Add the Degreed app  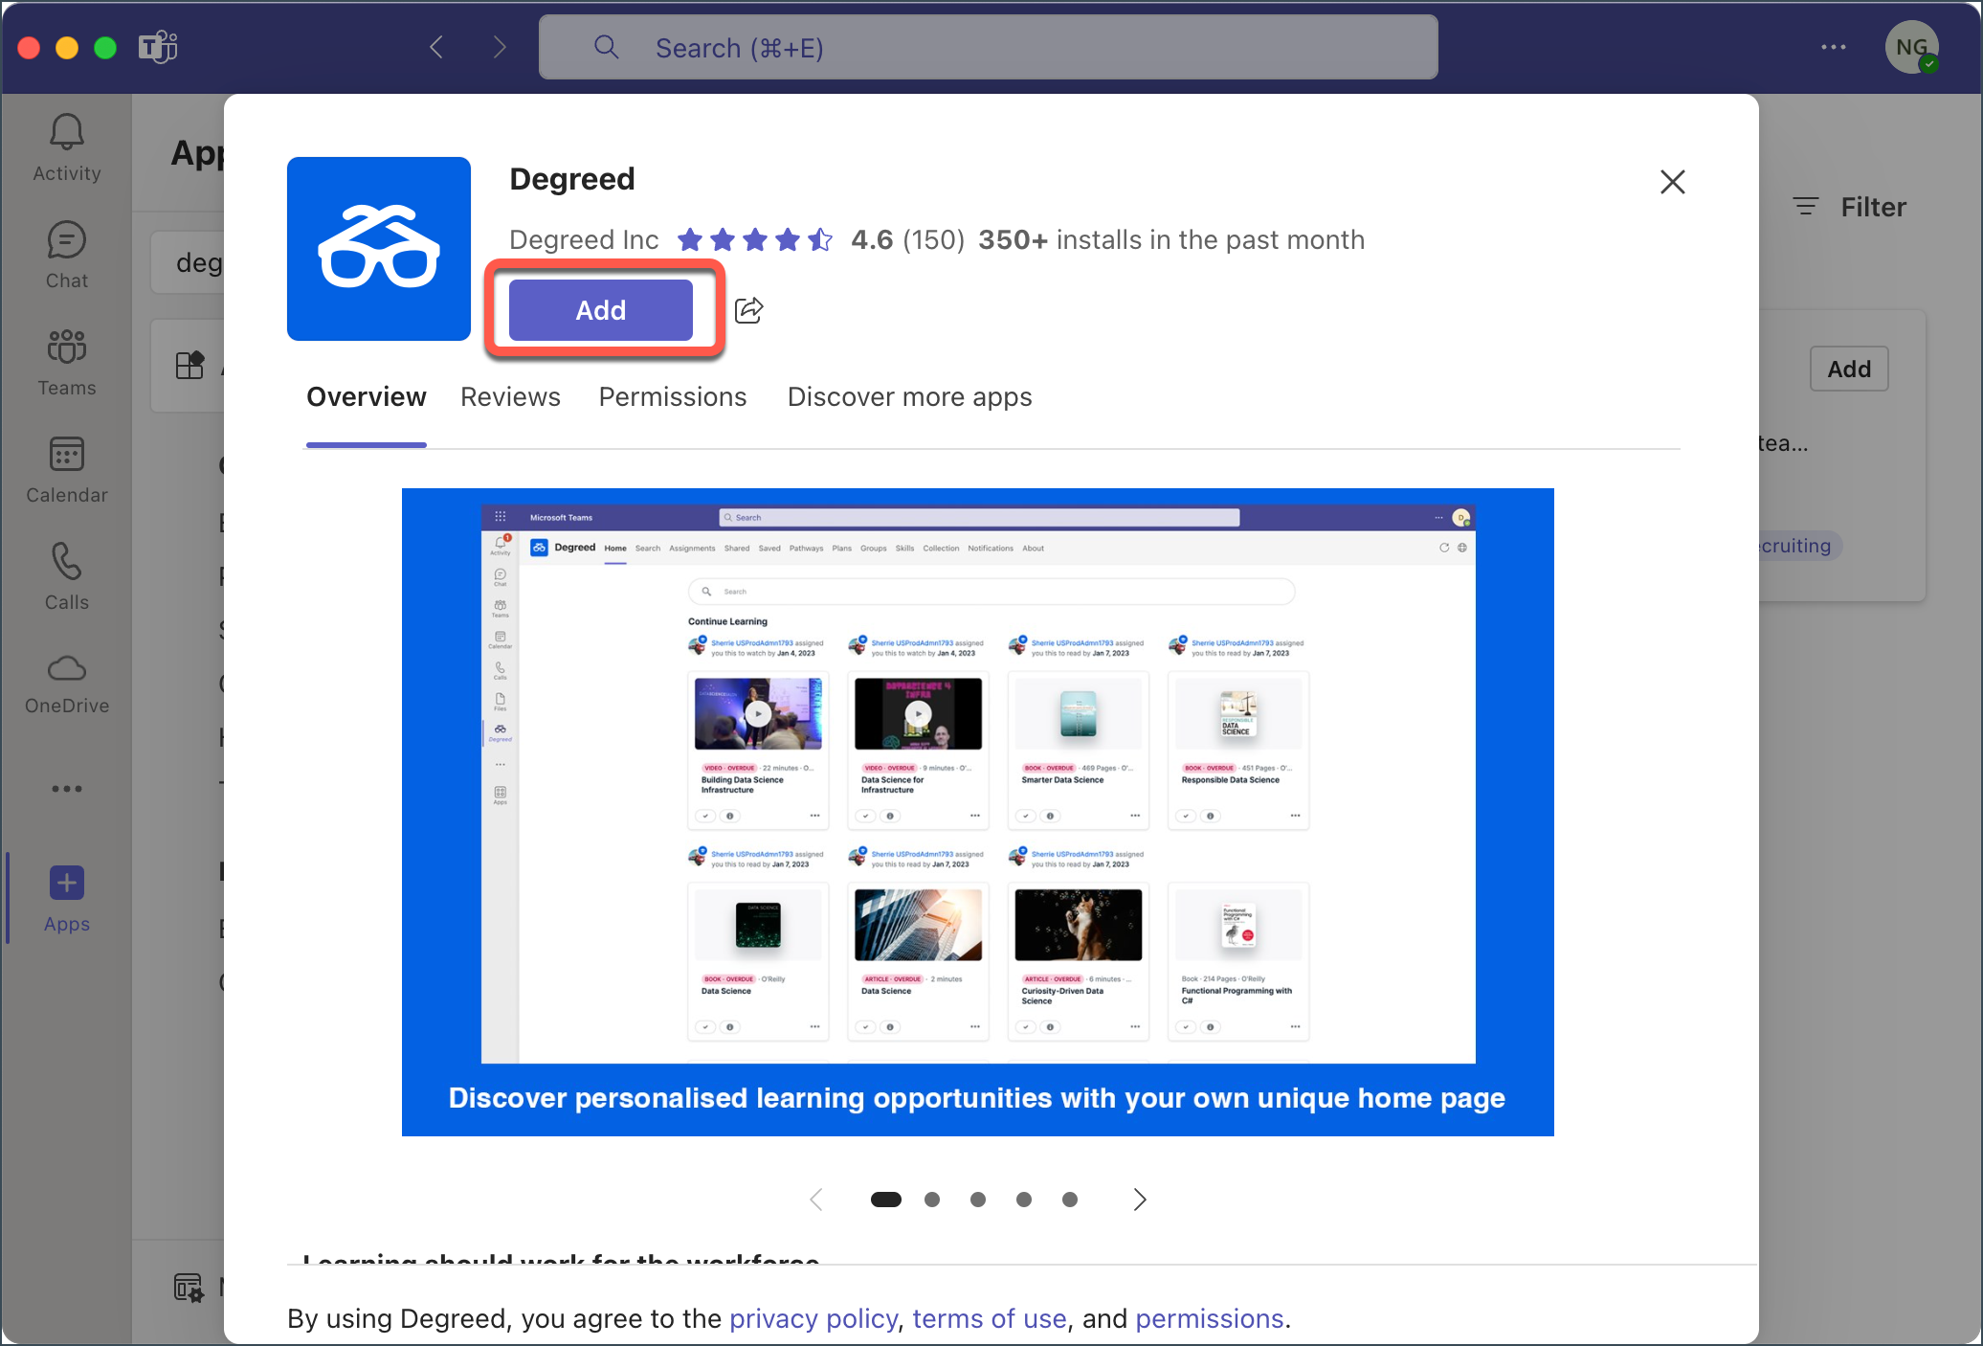(x=601, y=310)
